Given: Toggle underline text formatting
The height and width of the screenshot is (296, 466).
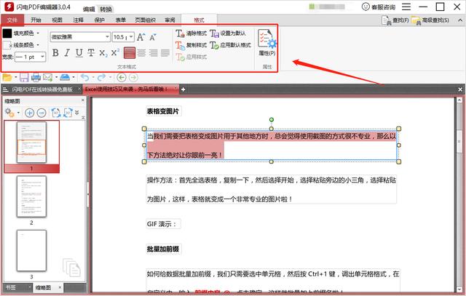Looking at the screenshot, I should coord(79,52).
